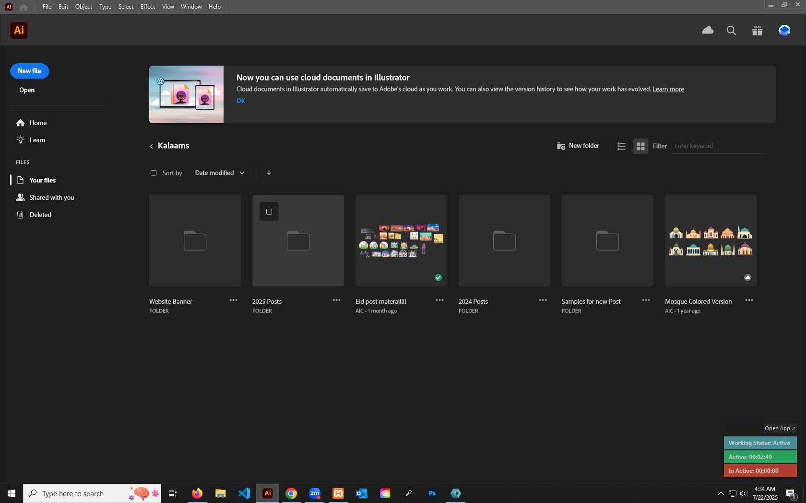Click the search magnifier icon in header
Screen dimensions: 806x503
731,31
